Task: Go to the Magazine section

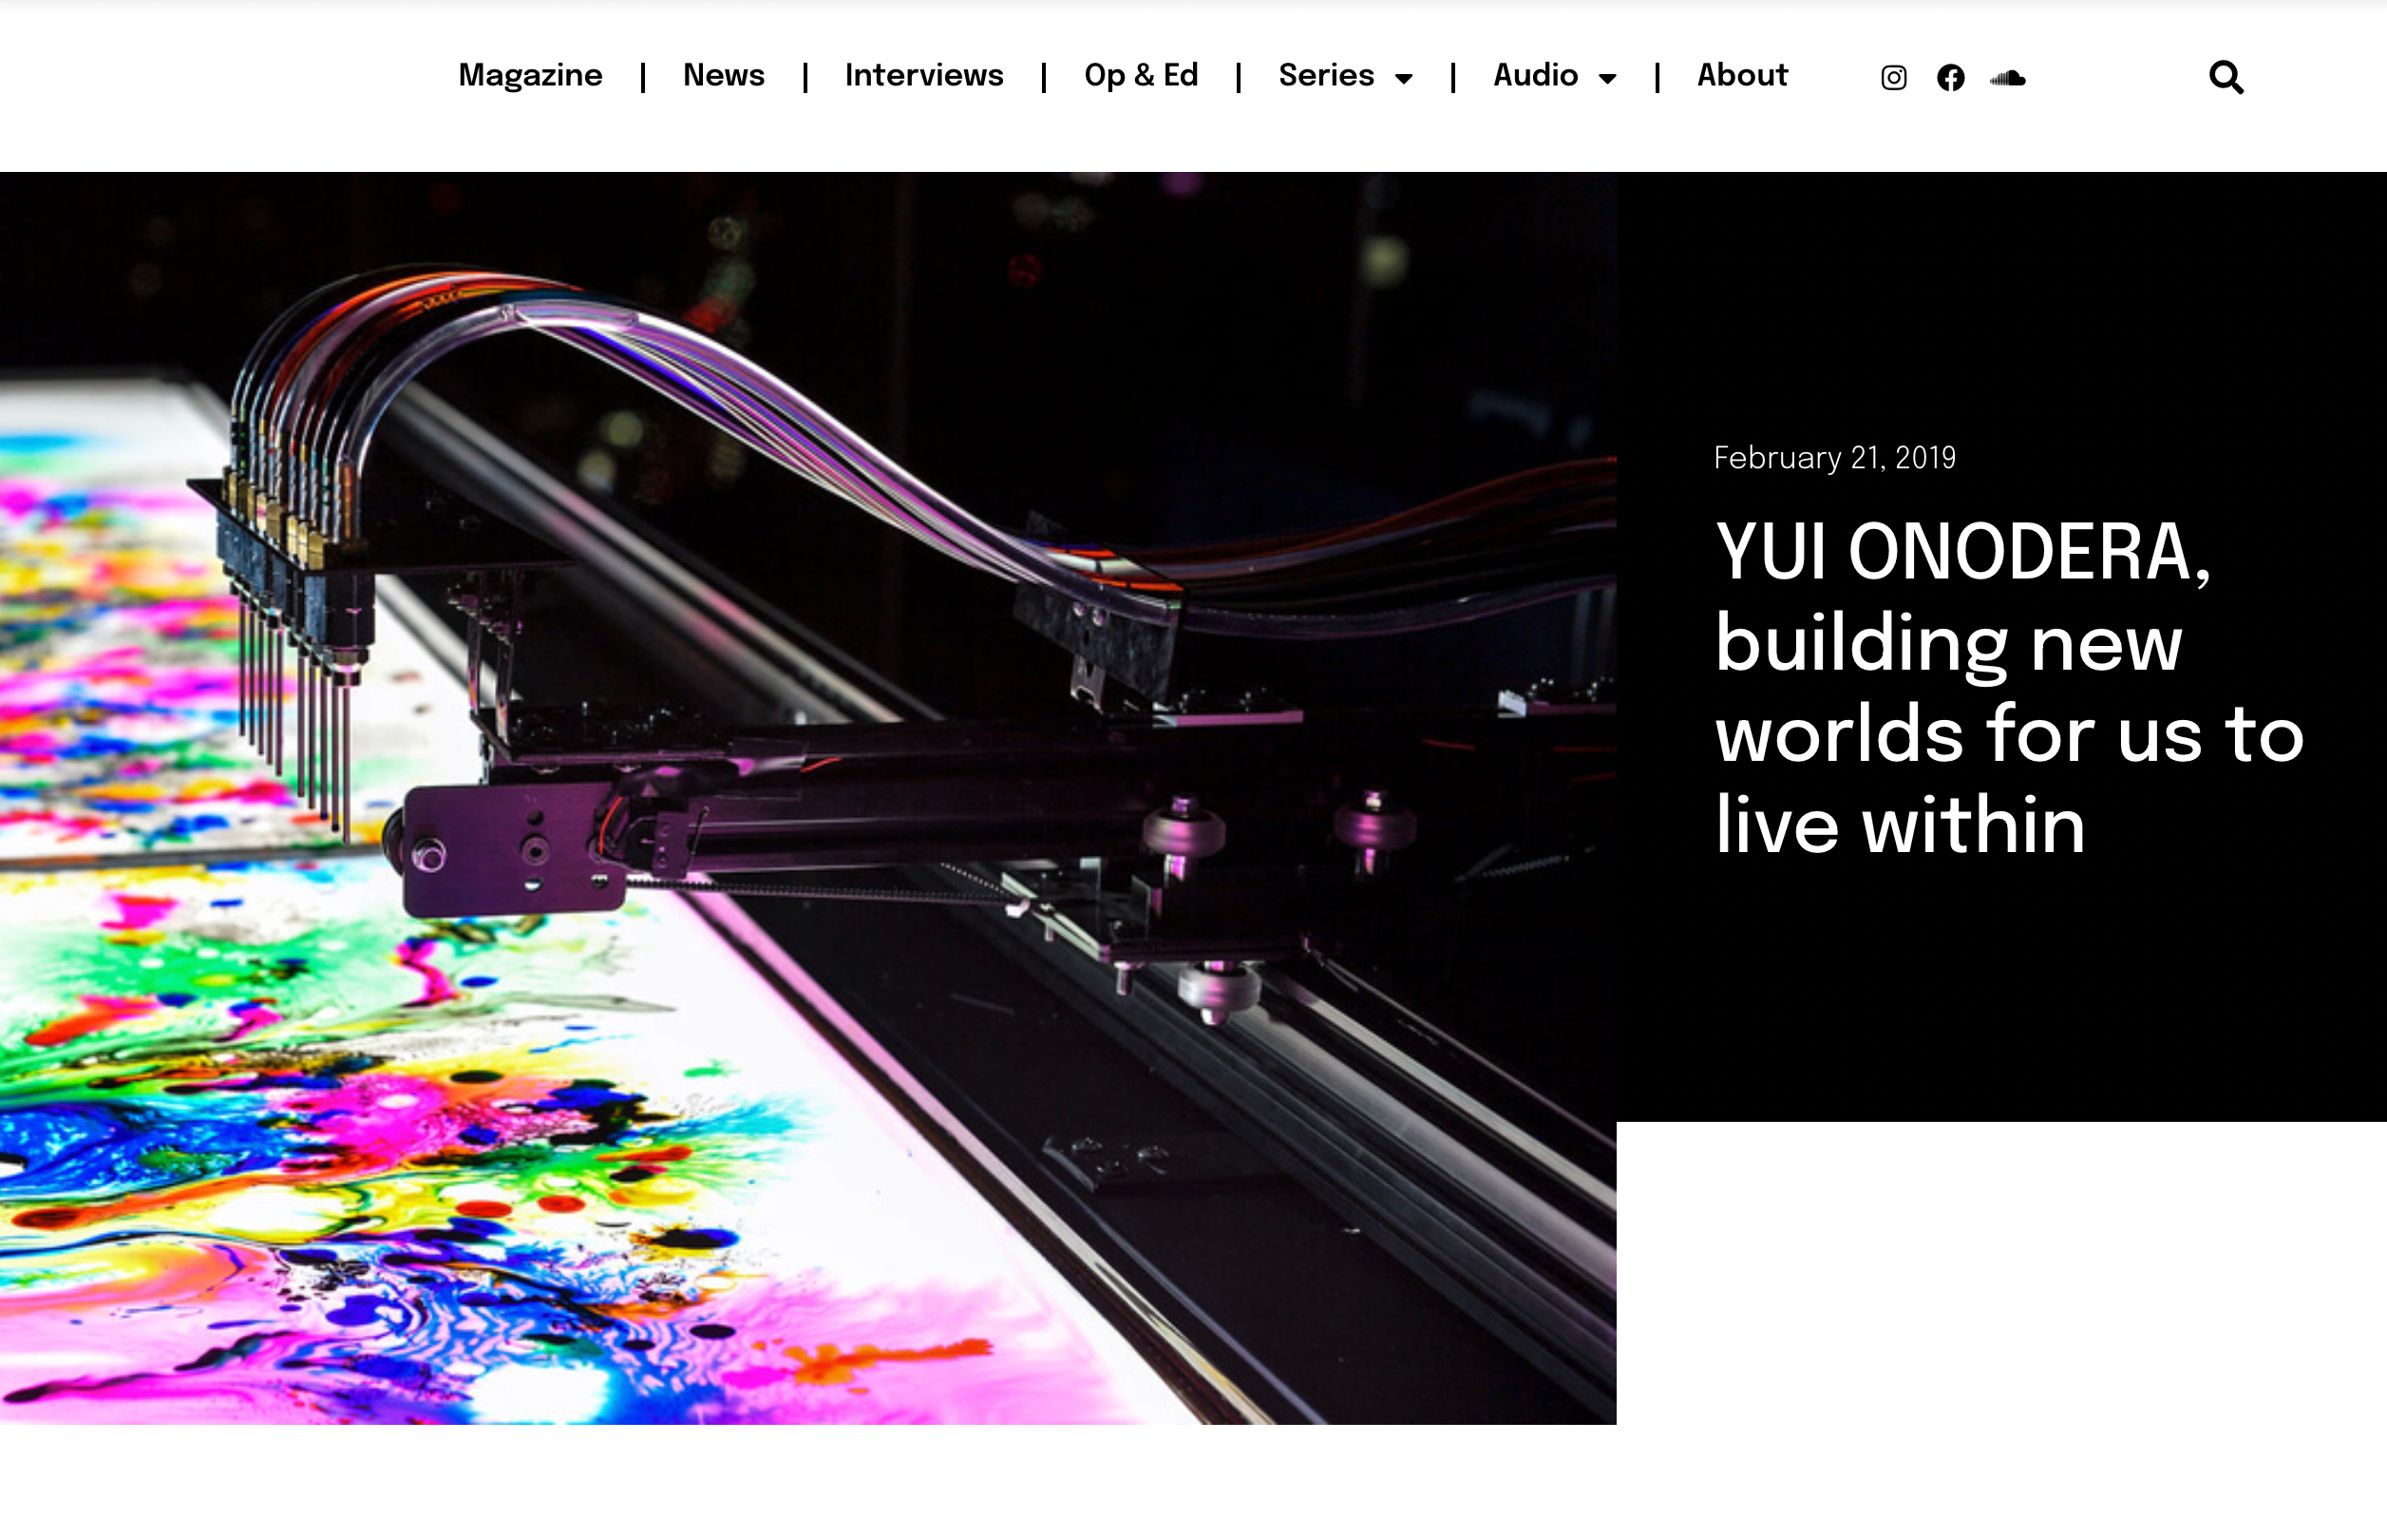Action: [529, 75]
